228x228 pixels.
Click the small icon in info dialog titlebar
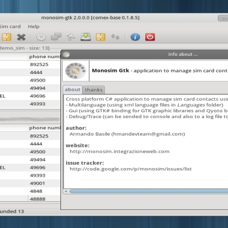click(66, 55)
